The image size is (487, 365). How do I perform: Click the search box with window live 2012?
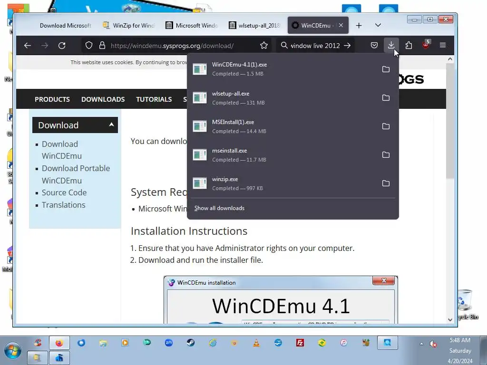[x=315, y=46]
